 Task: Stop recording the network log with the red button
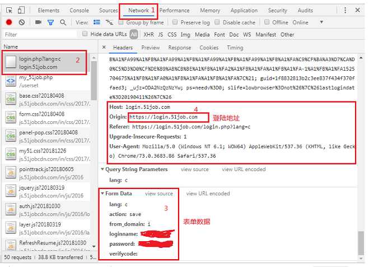pos(9,22)
